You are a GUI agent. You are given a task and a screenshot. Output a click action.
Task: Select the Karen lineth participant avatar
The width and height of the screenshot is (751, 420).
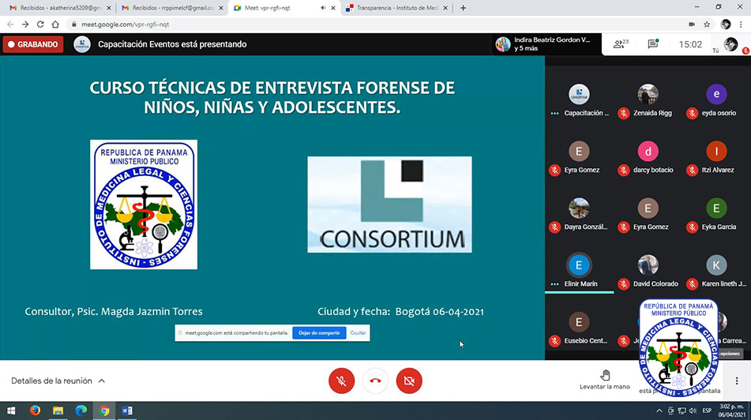(716, 265)
